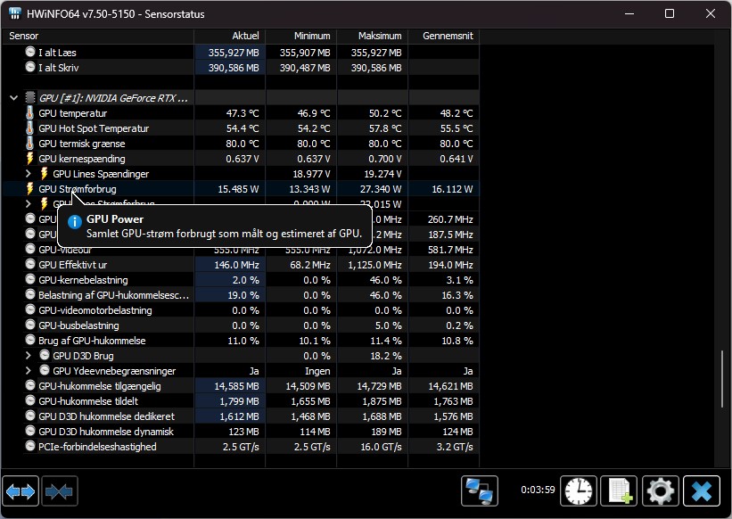This screenshot has height=519, width=732.
Task: Expand the GPU D3D Brug entry
Action: 26,356
